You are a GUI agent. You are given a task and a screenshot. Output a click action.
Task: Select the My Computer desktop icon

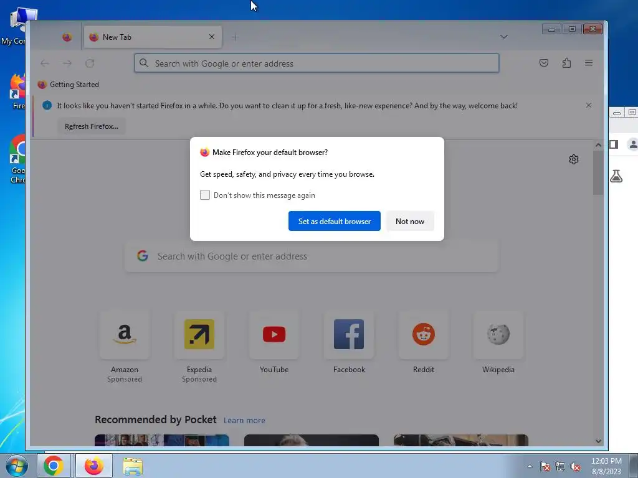(x=14, y=26)
